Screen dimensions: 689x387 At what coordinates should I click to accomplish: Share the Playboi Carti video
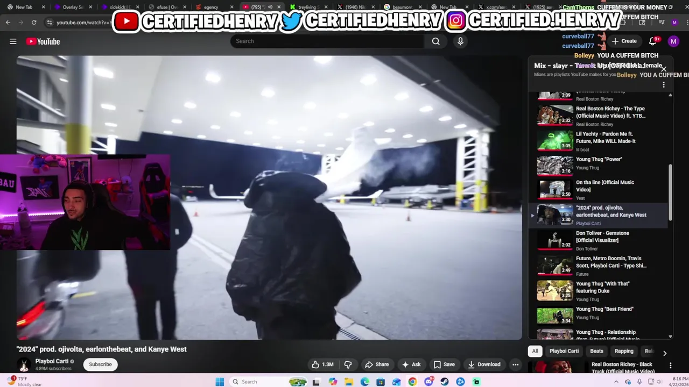(376, 364)
